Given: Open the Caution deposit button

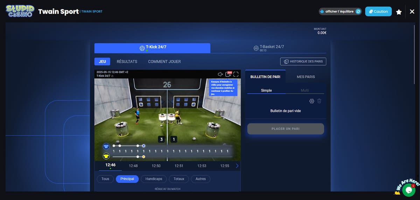Looking at the screenshot, I should tap(378, 12).
